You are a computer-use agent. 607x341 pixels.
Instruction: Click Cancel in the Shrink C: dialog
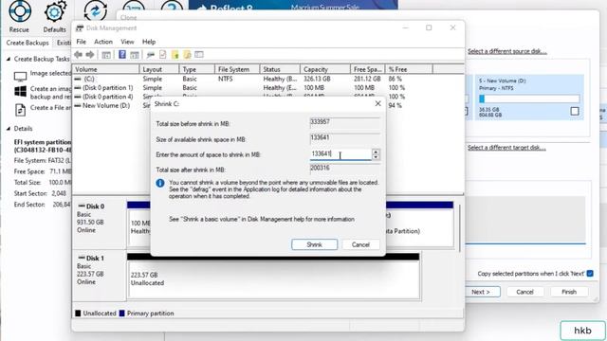[360, 244]
